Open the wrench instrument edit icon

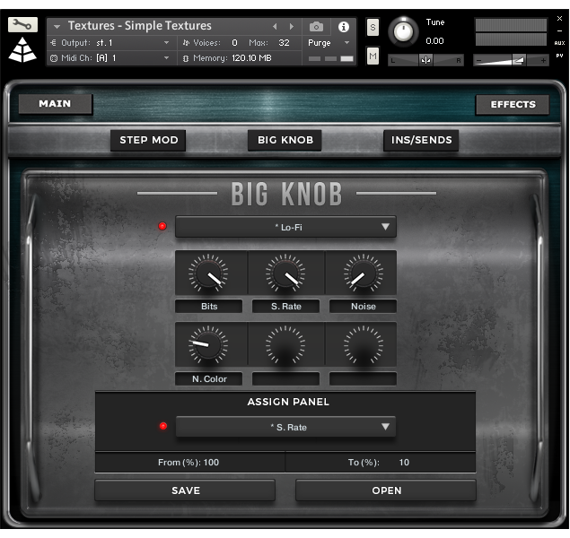[23, 25]
